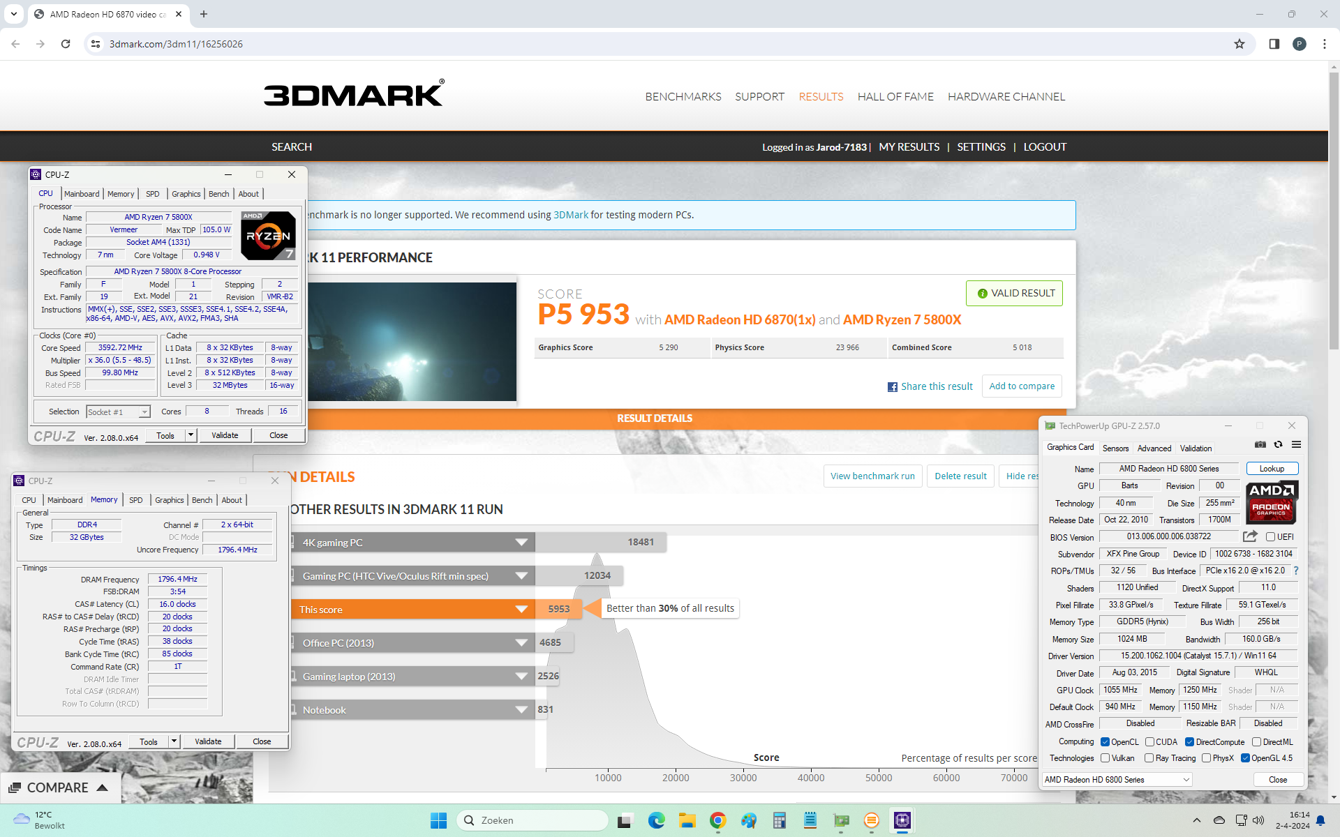Open the Calculator from the taskbar
Screen dimensions: 1340x837
[779, 820]
